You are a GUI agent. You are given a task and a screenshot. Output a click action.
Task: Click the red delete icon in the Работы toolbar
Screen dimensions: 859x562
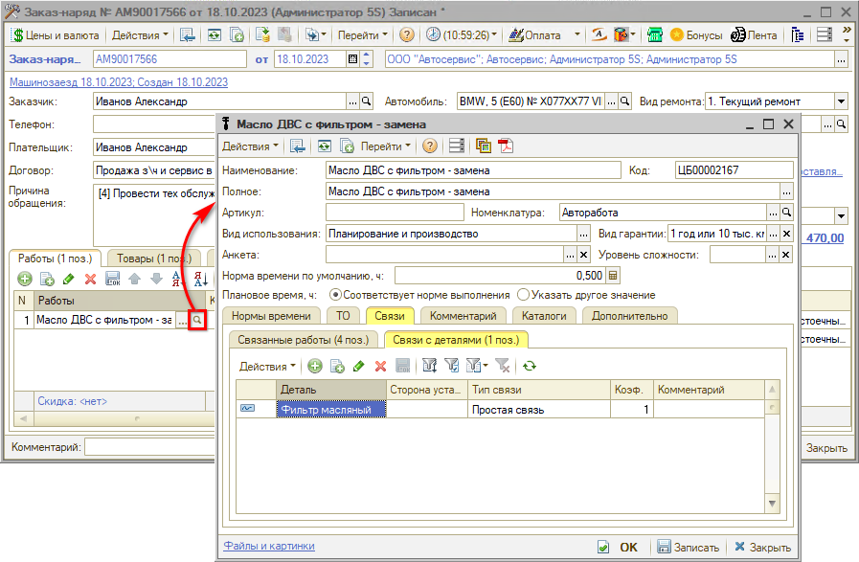(x=90, y=279)
